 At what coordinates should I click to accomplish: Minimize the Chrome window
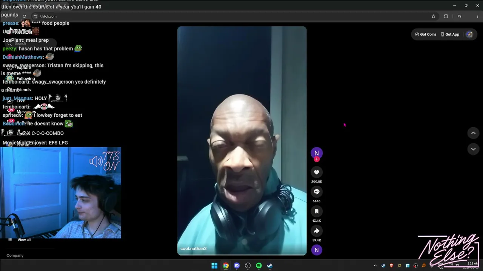454,6
